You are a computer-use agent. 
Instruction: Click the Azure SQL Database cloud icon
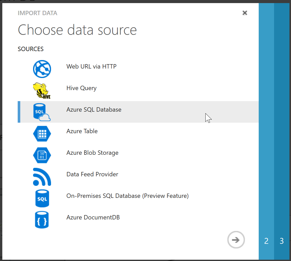click(x=42, y=112)
